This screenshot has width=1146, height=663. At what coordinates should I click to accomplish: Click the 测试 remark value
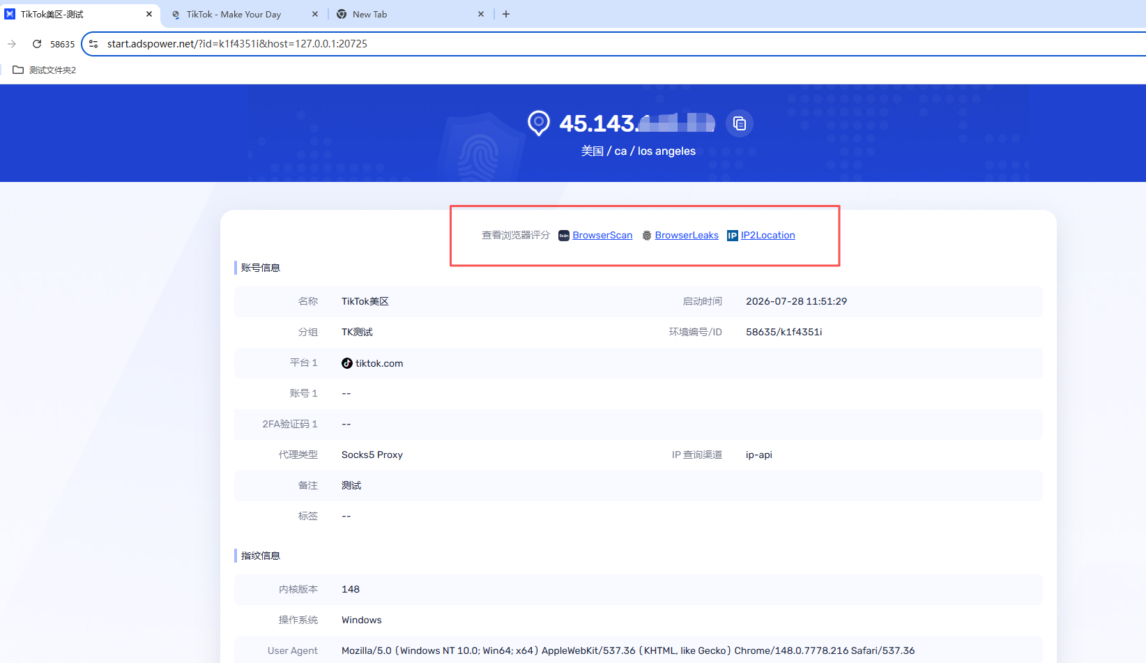click(351, 486)
